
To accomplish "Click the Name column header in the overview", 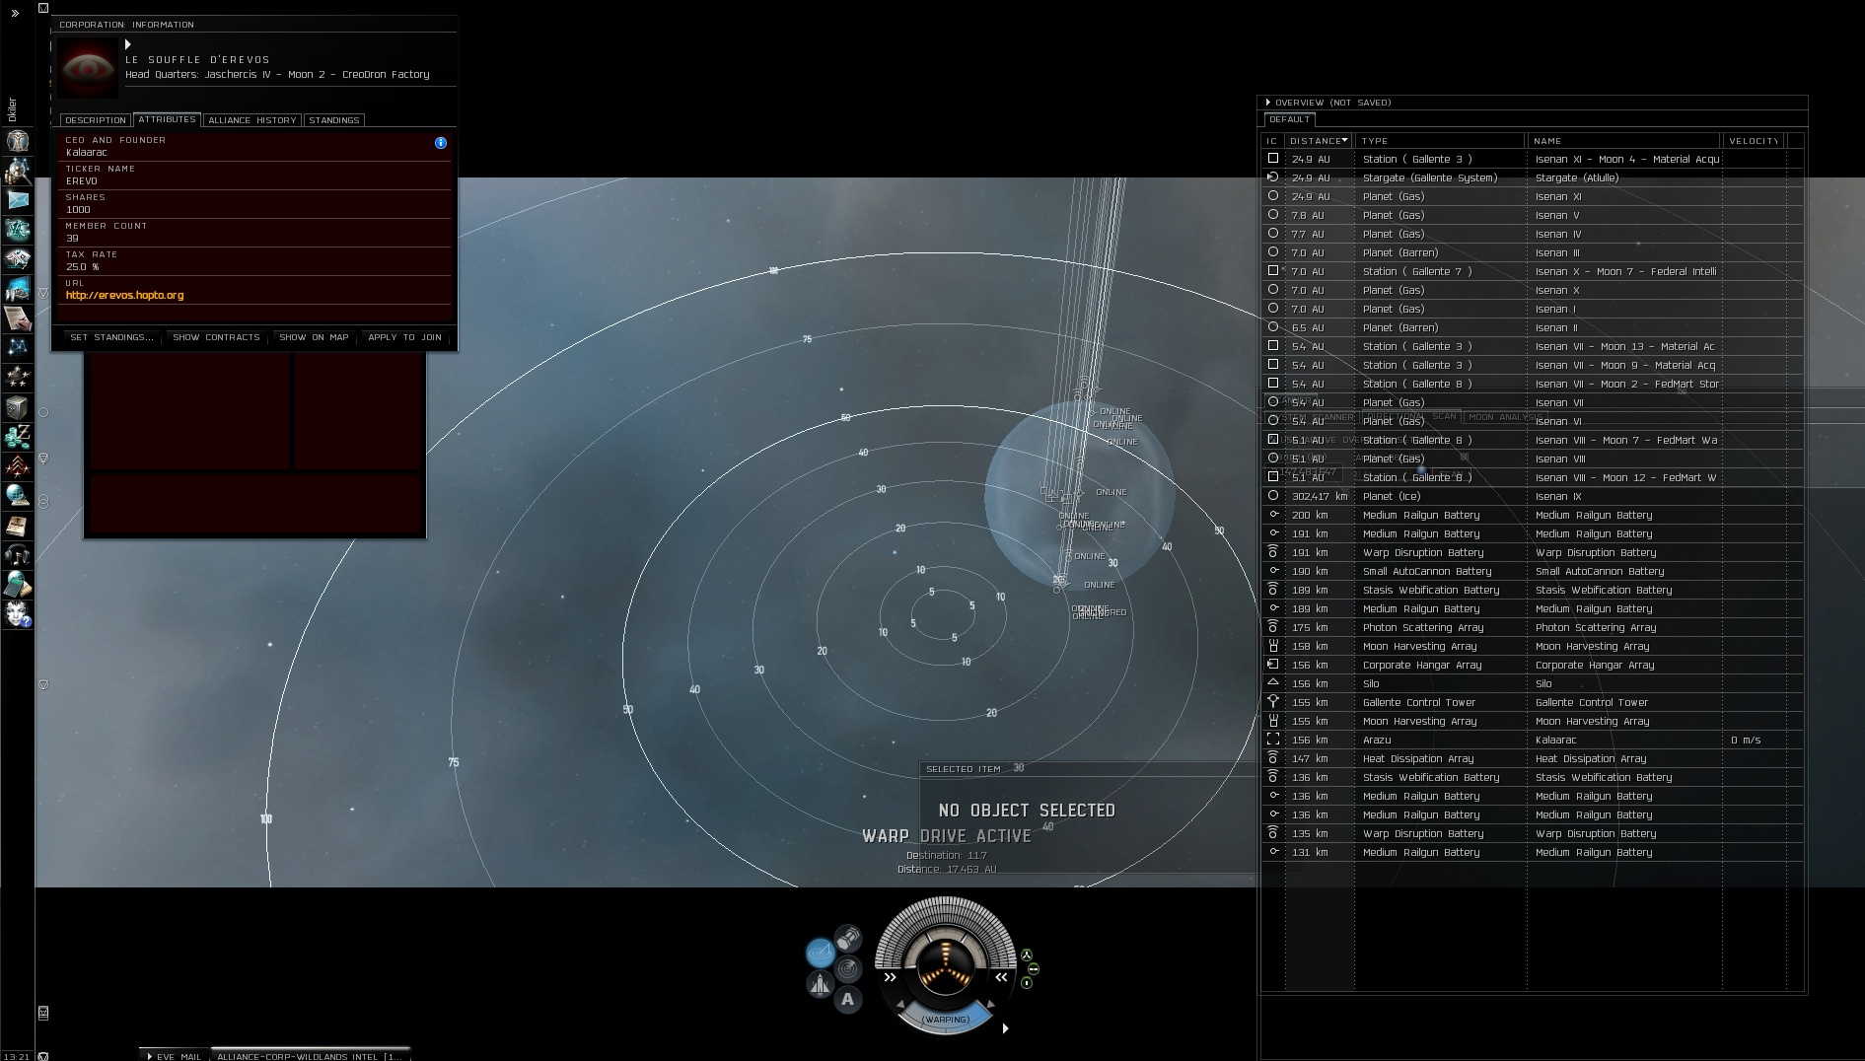I will pyautogui.click(x=1624, y=141).
